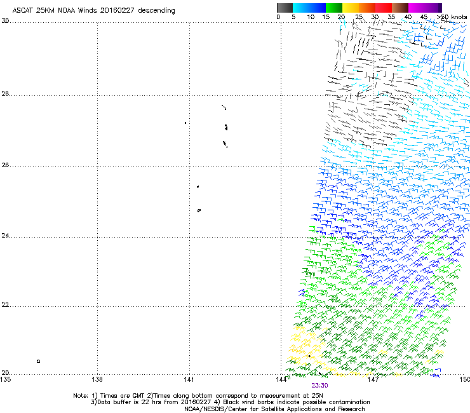470x413 pixels.
Task: Click latitude label '24' on left axis
Action: click(x=5, y=236)
